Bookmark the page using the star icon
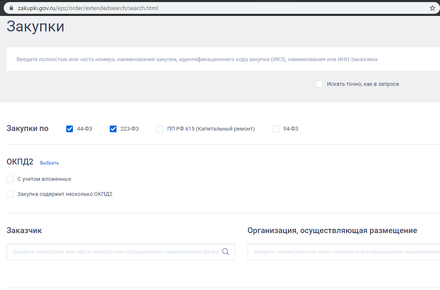The height and width of the screenshot is (290, 440). (432, 8)
